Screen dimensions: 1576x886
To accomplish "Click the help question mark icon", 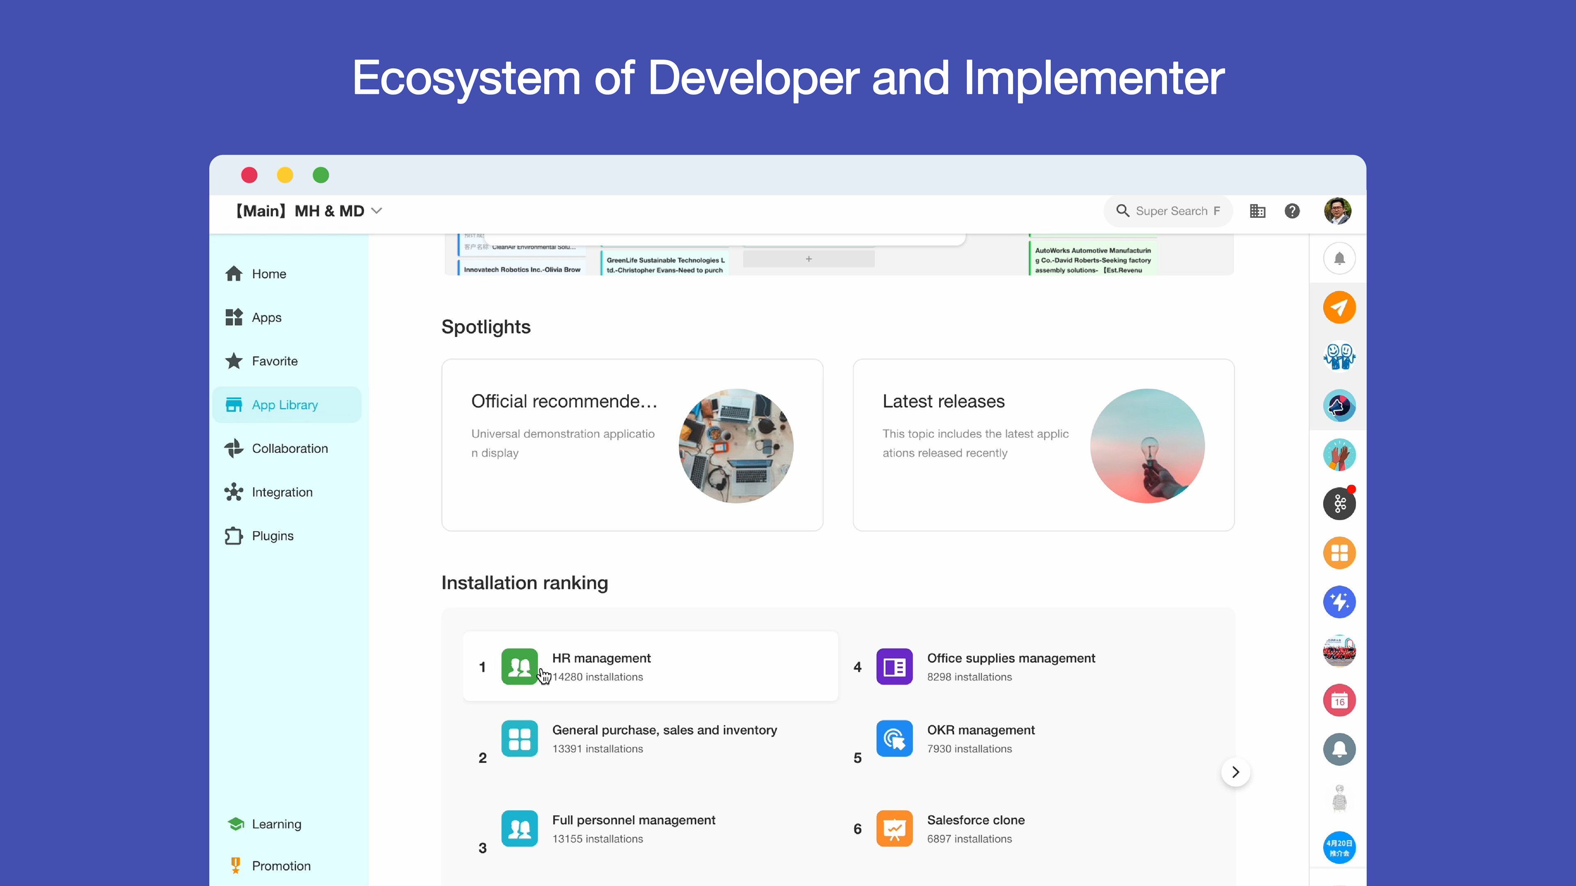I will click(1292, 211).
